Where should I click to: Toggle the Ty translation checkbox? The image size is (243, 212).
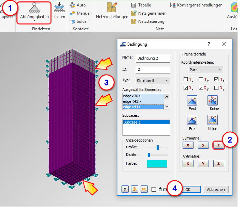pyautogui.click(x=201, y=79)
